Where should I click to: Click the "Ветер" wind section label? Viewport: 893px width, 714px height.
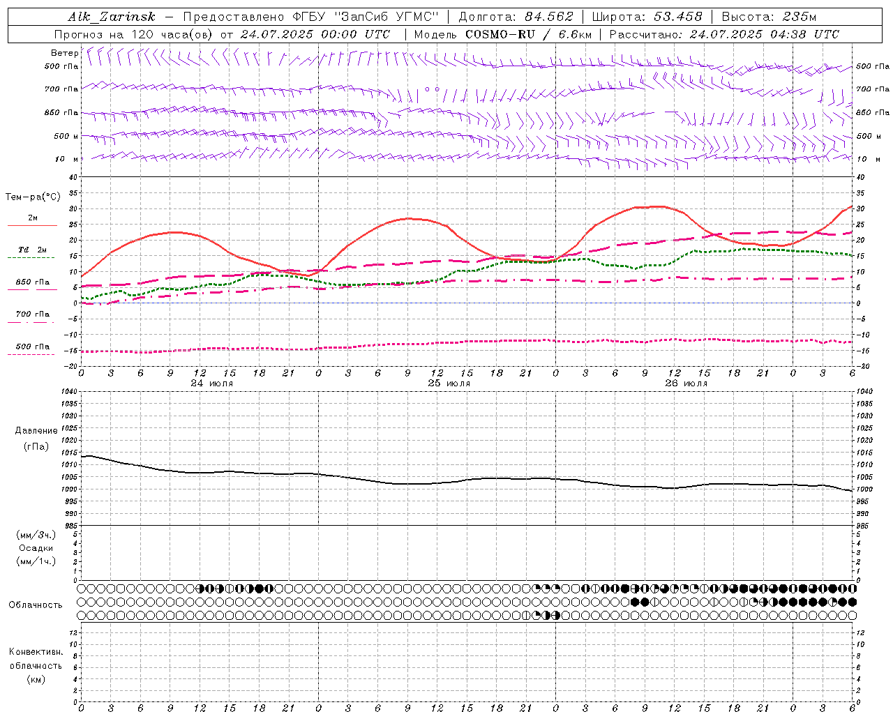point(64,53)
